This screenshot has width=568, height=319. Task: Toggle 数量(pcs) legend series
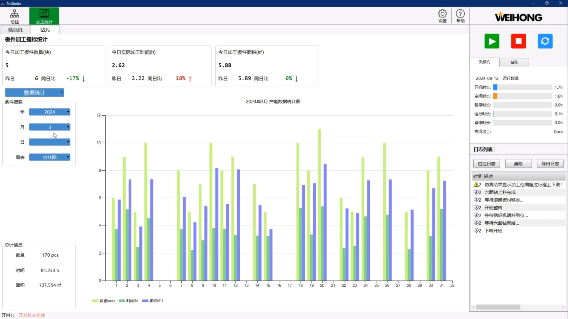(x=103, y=301)
